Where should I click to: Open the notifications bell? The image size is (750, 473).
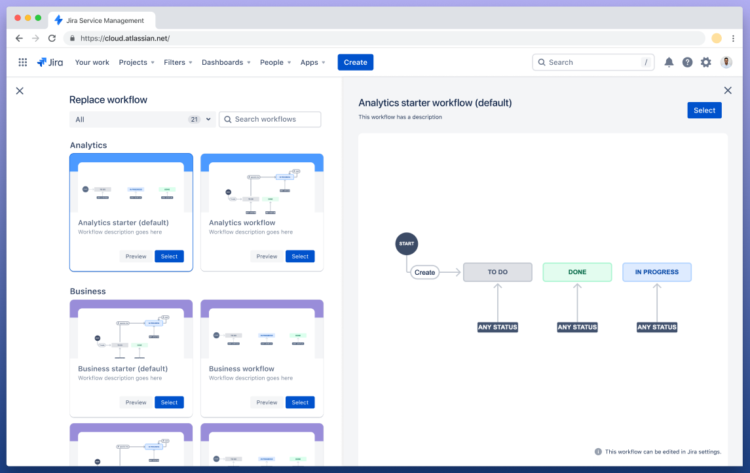click(x=669, y=62)
